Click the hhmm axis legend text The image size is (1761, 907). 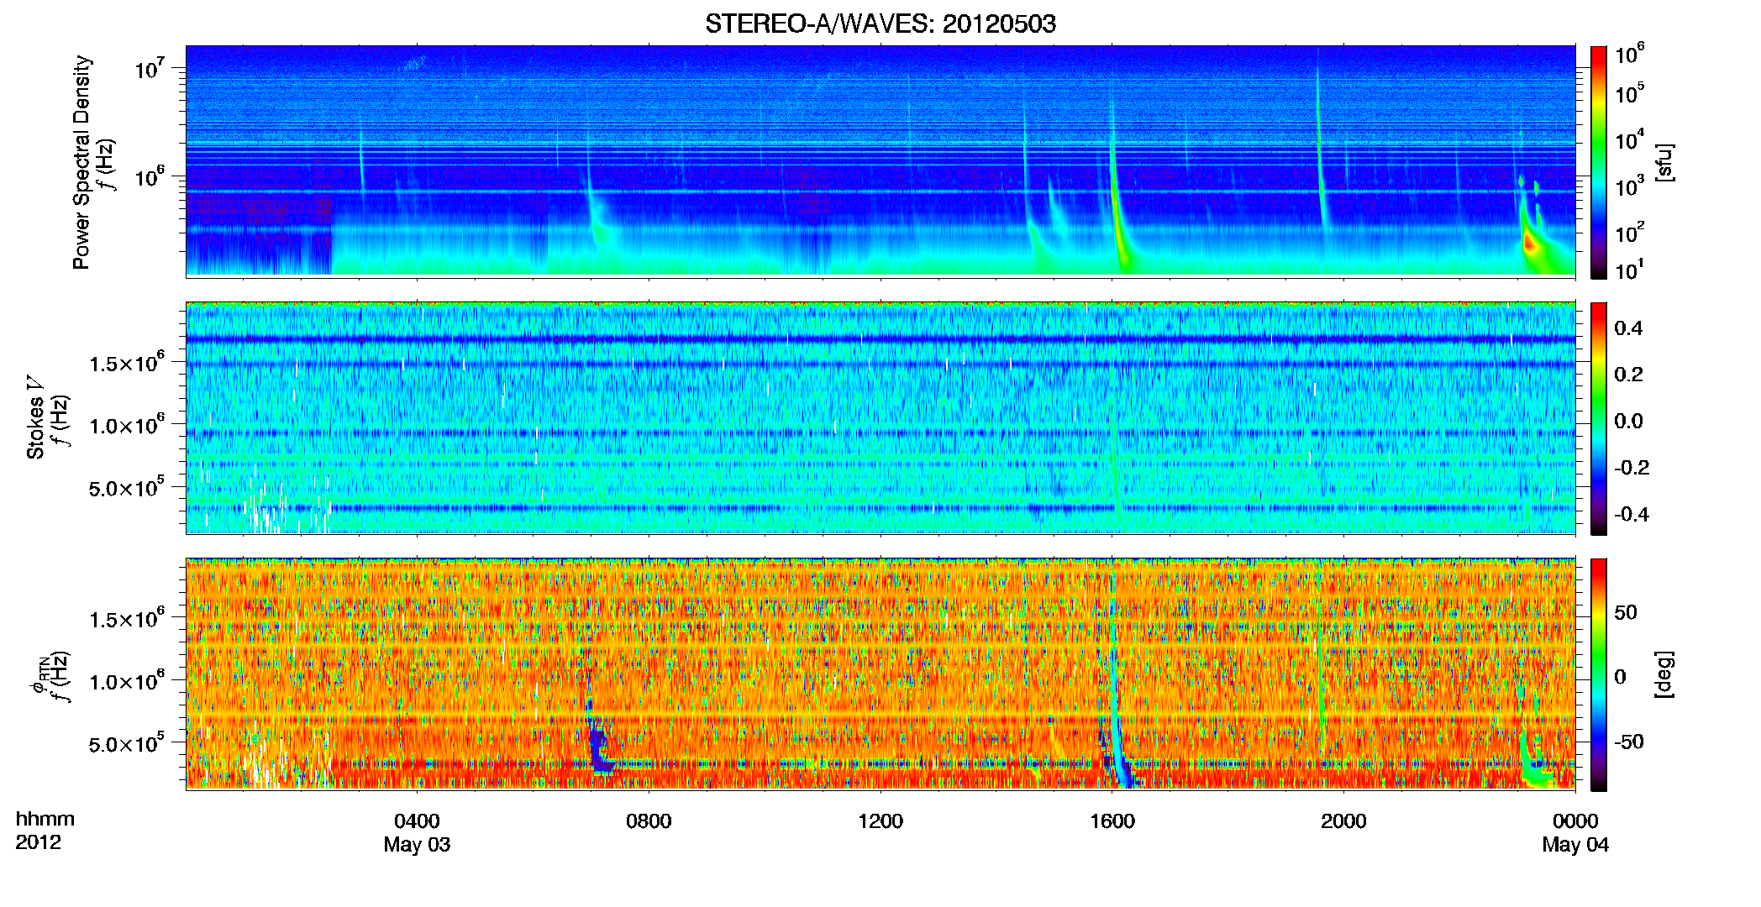coord(45,820)
